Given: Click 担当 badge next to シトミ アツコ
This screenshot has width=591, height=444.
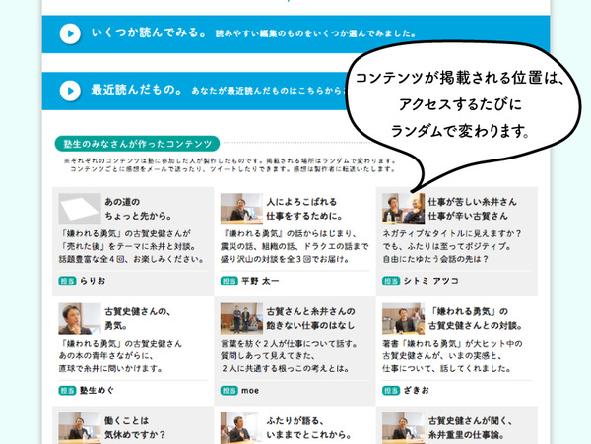Looking at the screenshot, I should [392, 280].
